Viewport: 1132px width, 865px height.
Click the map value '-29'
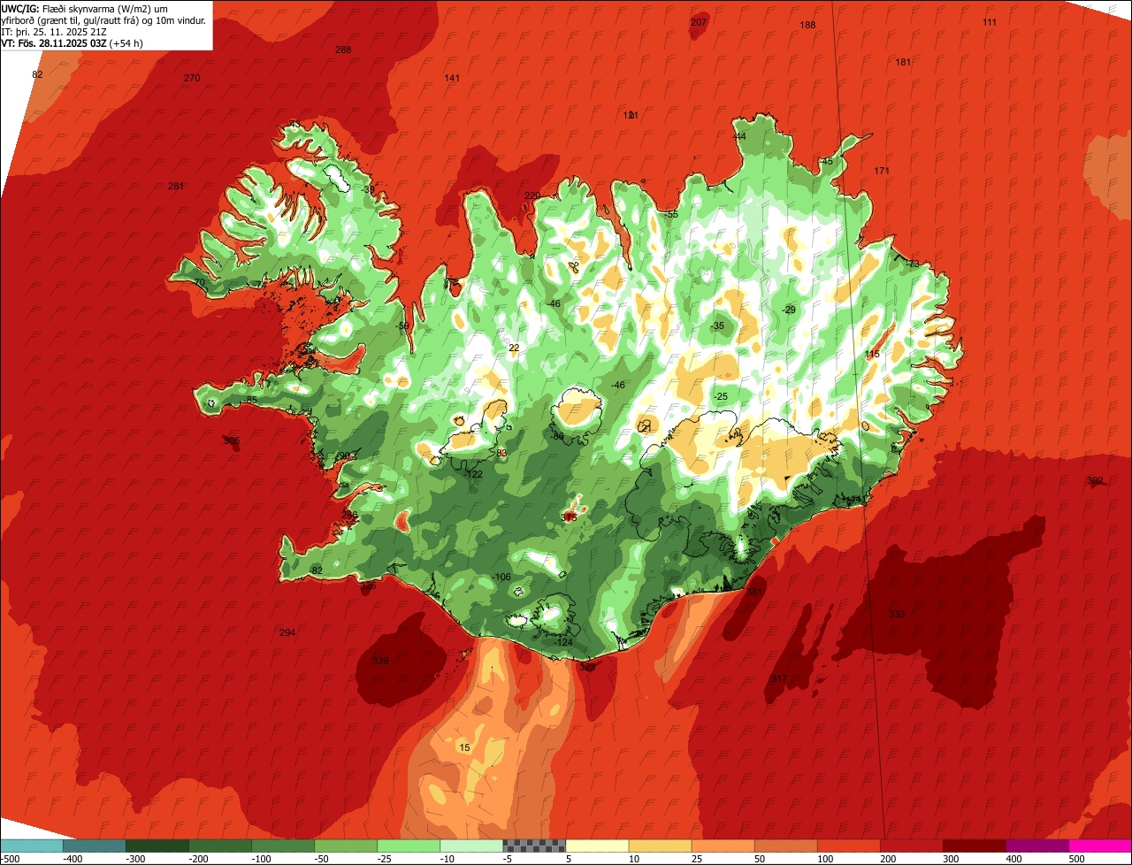789,310
